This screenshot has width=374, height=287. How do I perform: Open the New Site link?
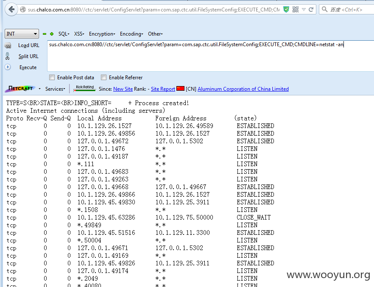click(x=123, y=89)
